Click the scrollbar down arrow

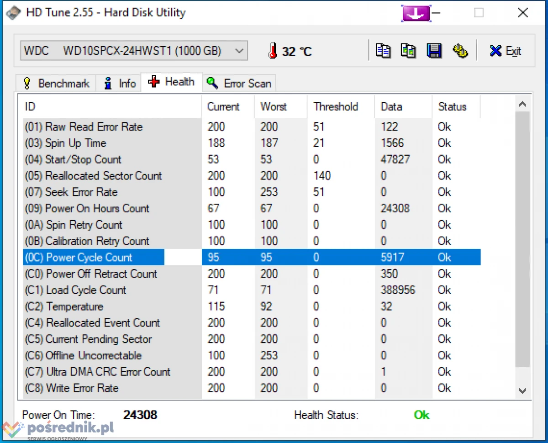pyautogui.click(x=523, y=391)
